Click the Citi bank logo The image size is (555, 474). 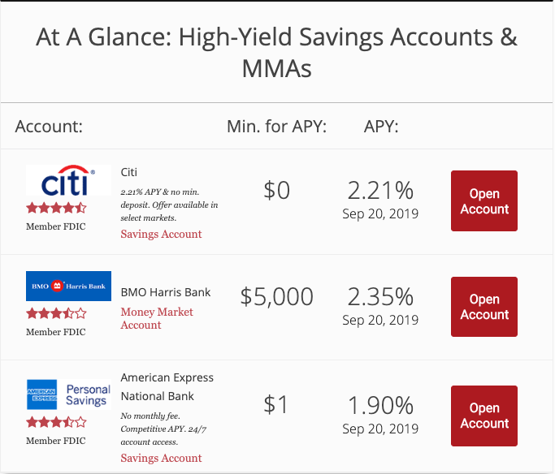(68, 180)
